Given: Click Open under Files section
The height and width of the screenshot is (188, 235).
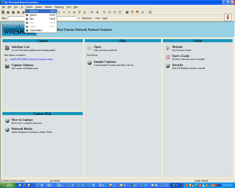Looking at the screenshot, I should point(98,47).
